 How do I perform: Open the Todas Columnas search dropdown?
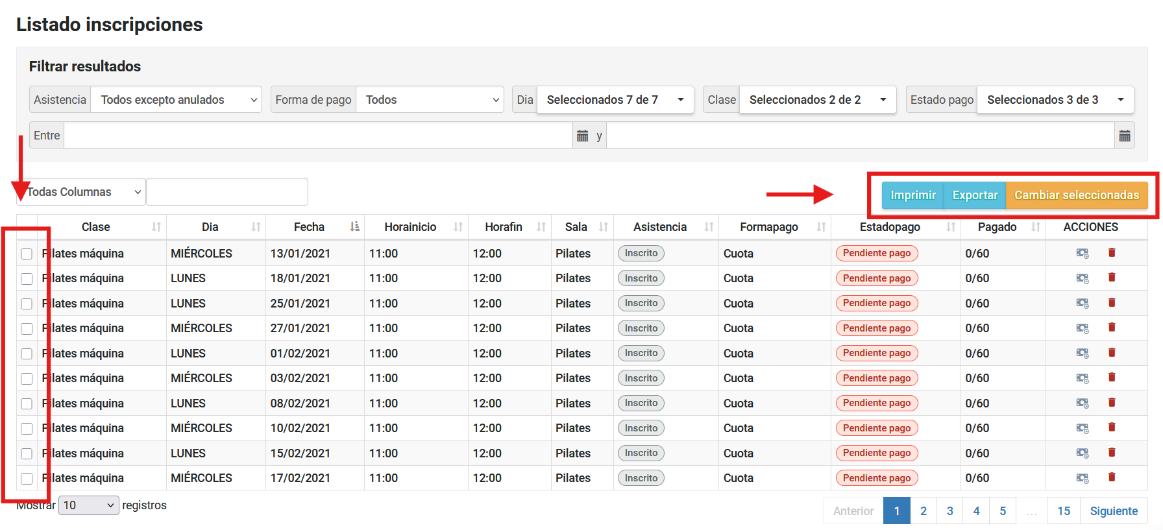pyautogui.click(x=80, y=192)
